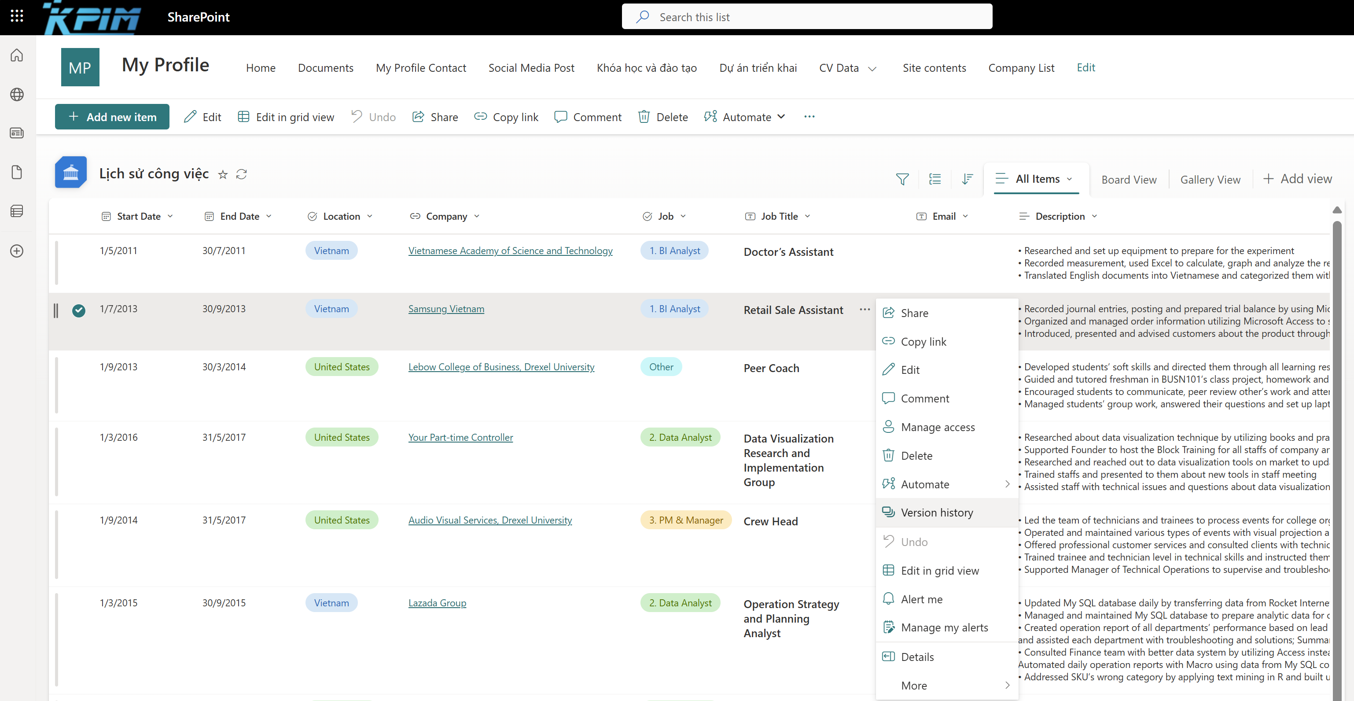This screenshot has width=1354, height=701.
Task: Click the MP site logo tile
Action: click(x=80, y=67)
